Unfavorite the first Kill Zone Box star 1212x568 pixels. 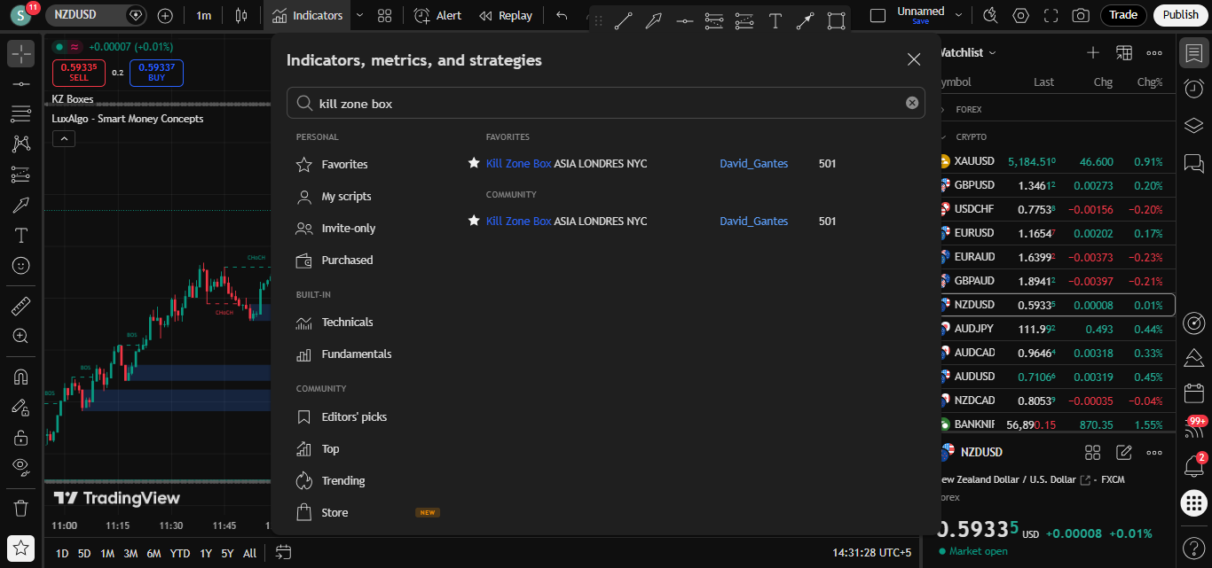[x=474, y=163]
